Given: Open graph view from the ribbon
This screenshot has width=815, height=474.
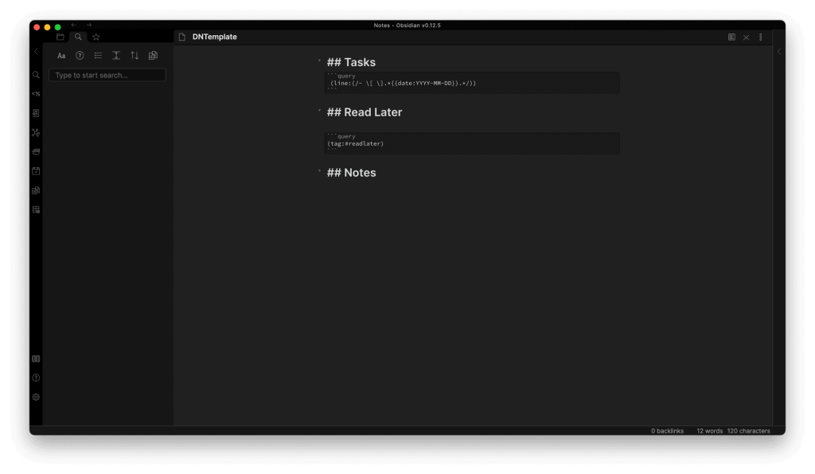Looking at the screenshot, I should 36,132.
